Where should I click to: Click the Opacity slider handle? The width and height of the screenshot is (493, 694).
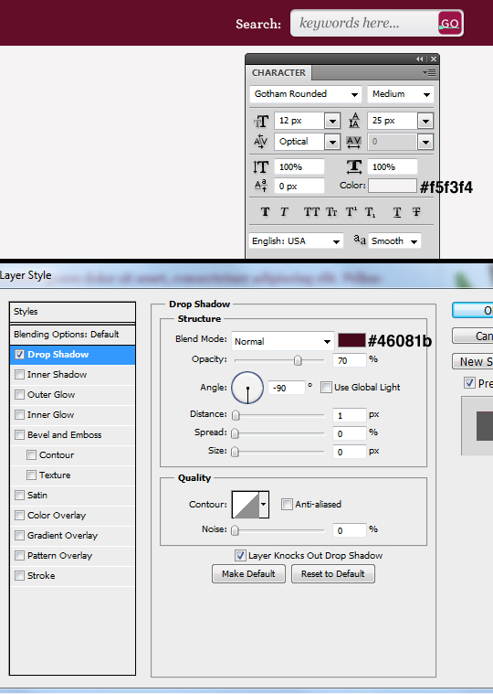point(298,360)
